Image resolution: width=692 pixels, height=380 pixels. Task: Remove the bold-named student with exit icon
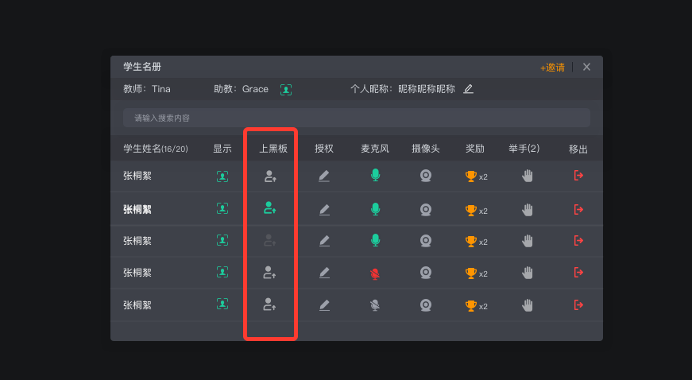click(x=578, y=210)
